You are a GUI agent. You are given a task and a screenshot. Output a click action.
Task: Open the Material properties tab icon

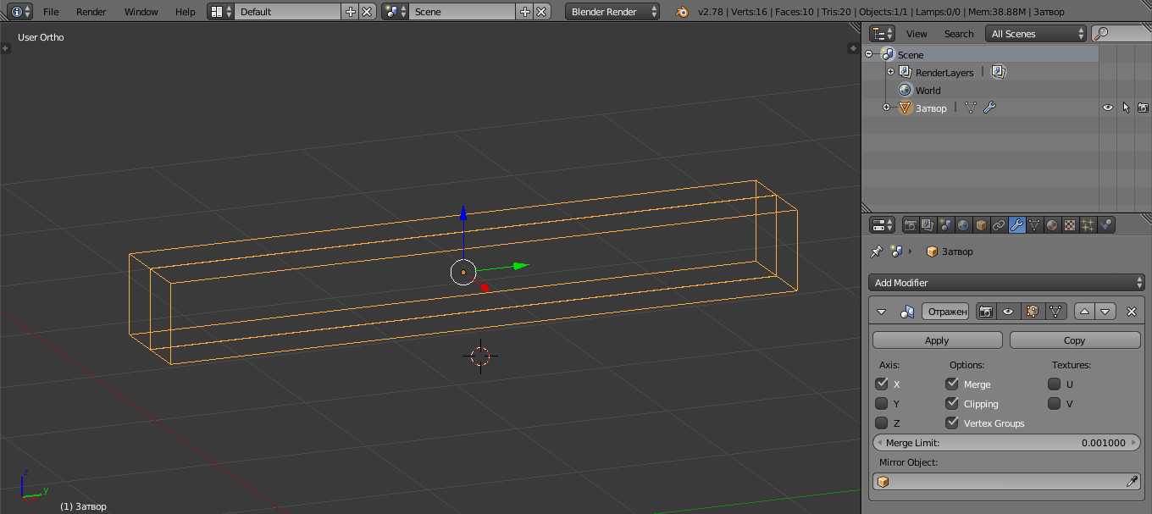pos(1052,225)
